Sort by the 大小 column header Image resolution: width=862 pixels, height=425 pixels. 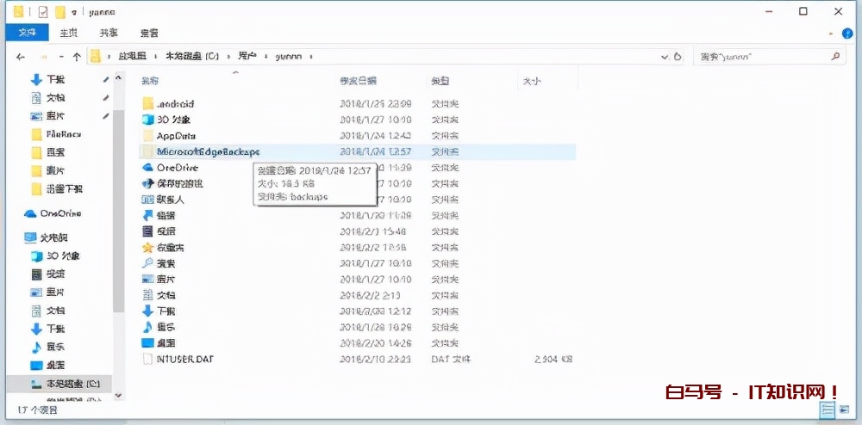point(531,81)
